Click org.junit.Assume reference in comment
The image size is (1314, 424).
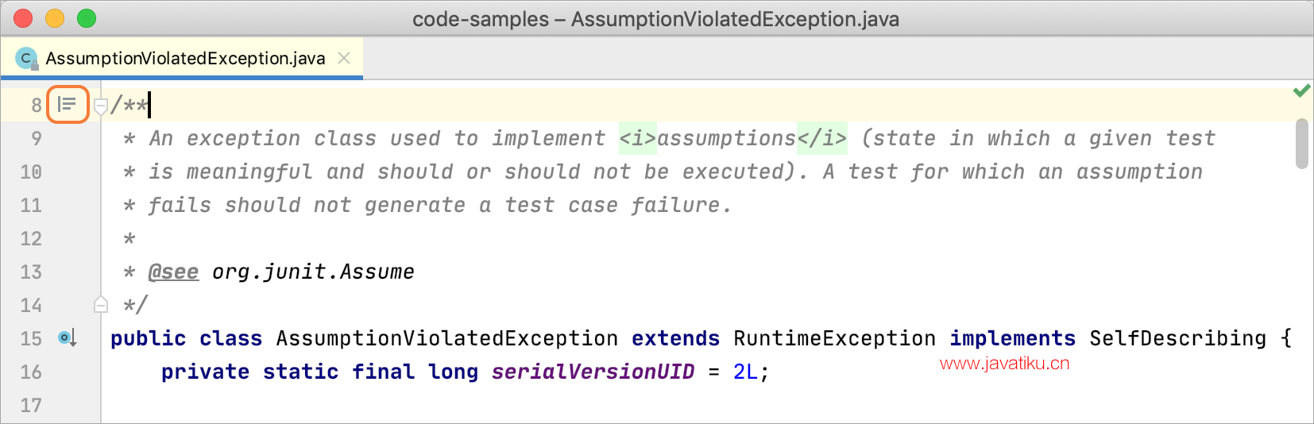313,272
